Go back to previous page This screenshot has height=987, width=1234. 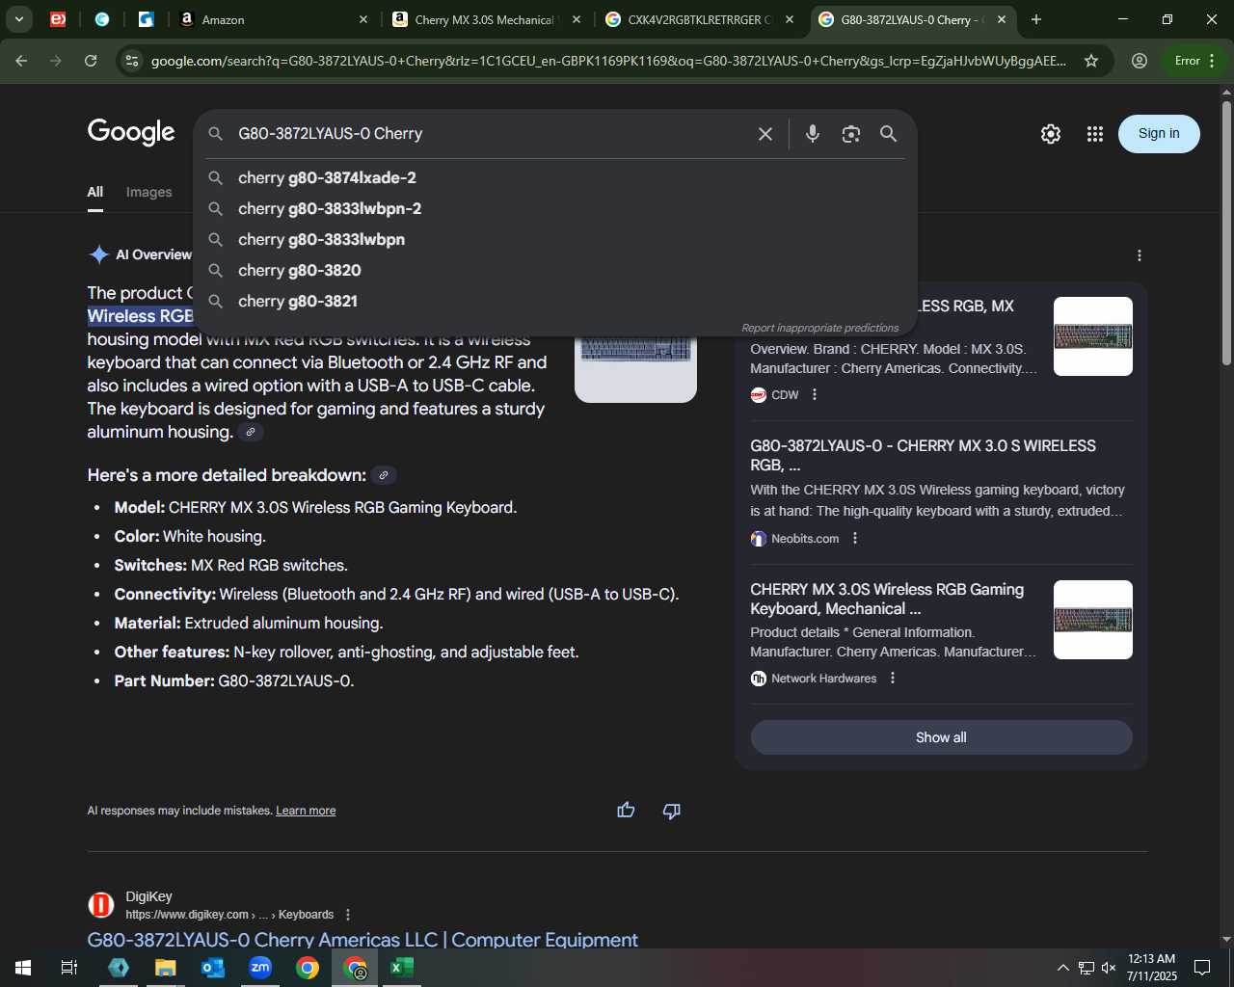pos(21,61)
